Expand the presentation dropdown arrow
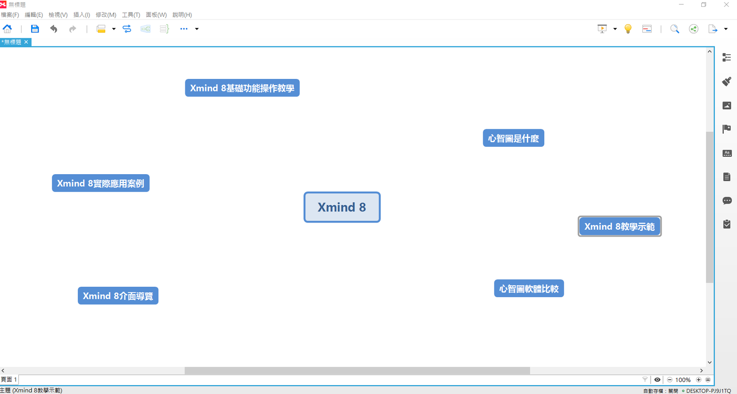Screen dimensions: 737x394 click(615, 29)
